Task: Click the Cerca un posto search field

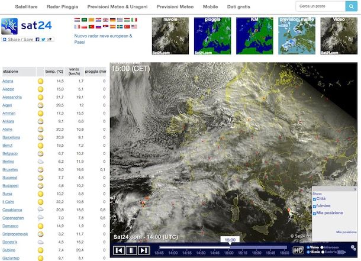Action: point(320,7)
